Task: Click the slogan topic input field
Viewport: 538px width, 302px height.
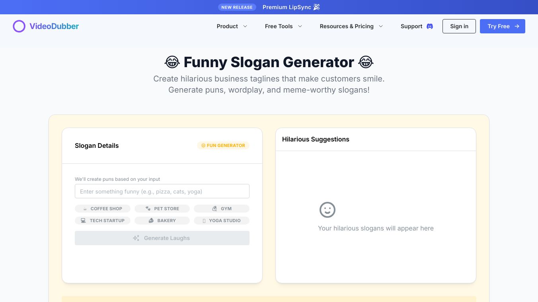Action: click(162, 191)
